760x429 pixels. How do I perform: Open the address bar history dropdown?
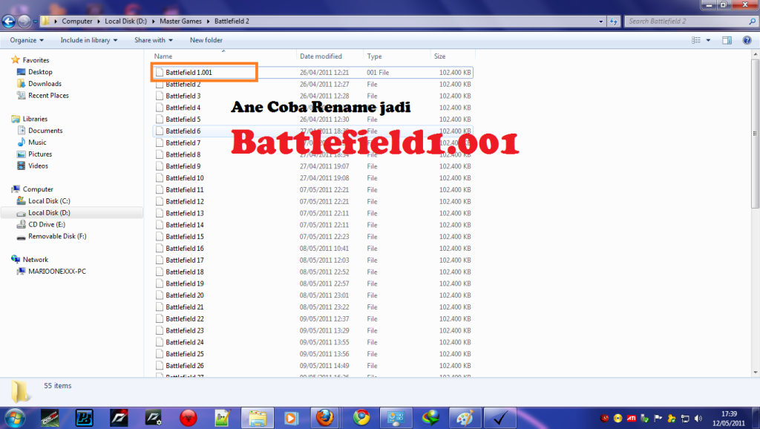tap(600, 22)
